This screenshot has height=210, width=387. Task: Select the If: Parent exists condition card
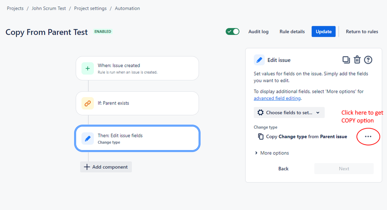[x=137, y=103]
